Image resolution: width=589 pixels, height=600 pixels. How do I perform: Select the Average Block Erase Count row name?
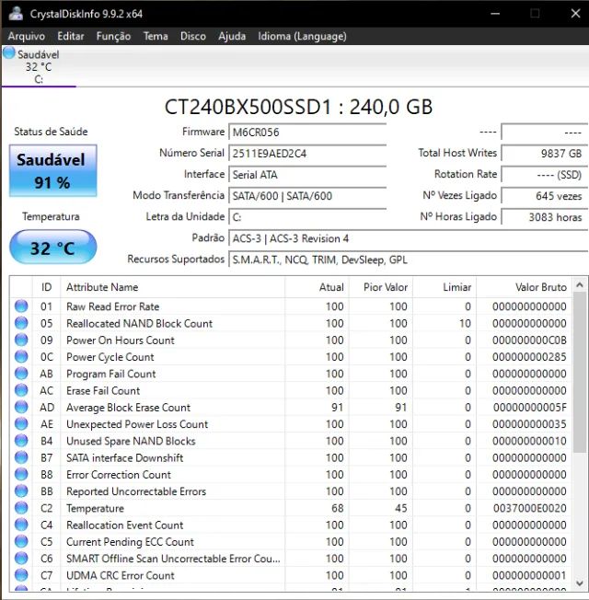click(x=128, y=408)
